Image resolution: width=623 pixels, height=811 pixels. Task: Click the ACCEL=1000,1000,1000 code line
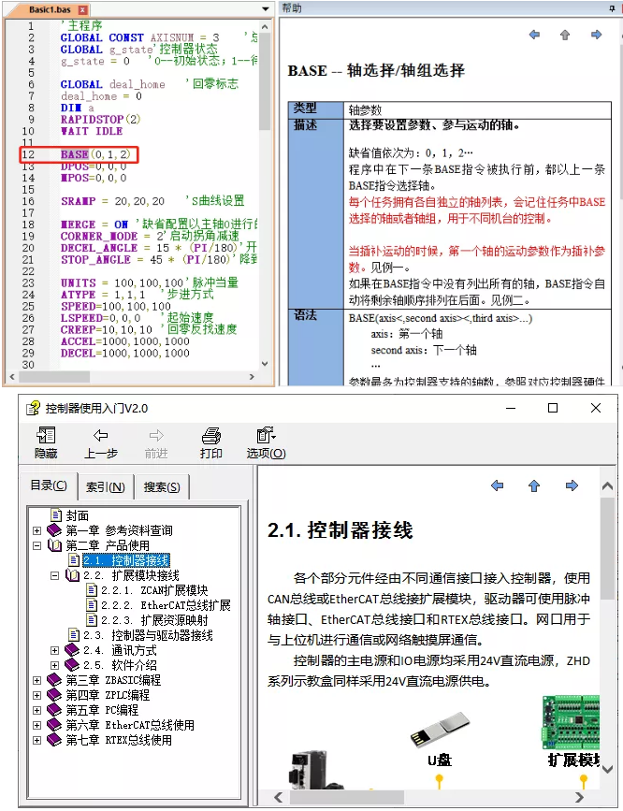pos(125,341)
